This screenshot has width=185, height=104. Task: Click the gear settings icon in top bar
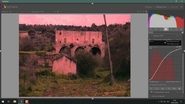tap(146, 12)
